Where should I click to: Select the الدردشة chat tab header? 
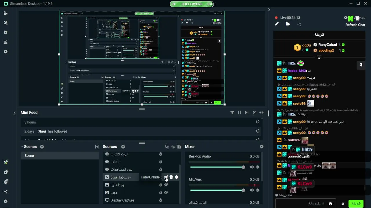click(319, 35)
